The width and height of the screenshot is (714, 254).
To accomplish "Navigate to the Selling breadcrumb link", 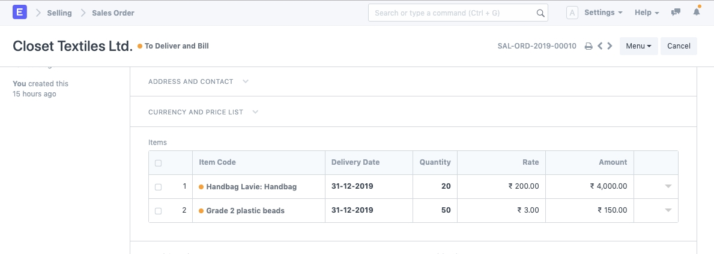I will coord(59,13).
